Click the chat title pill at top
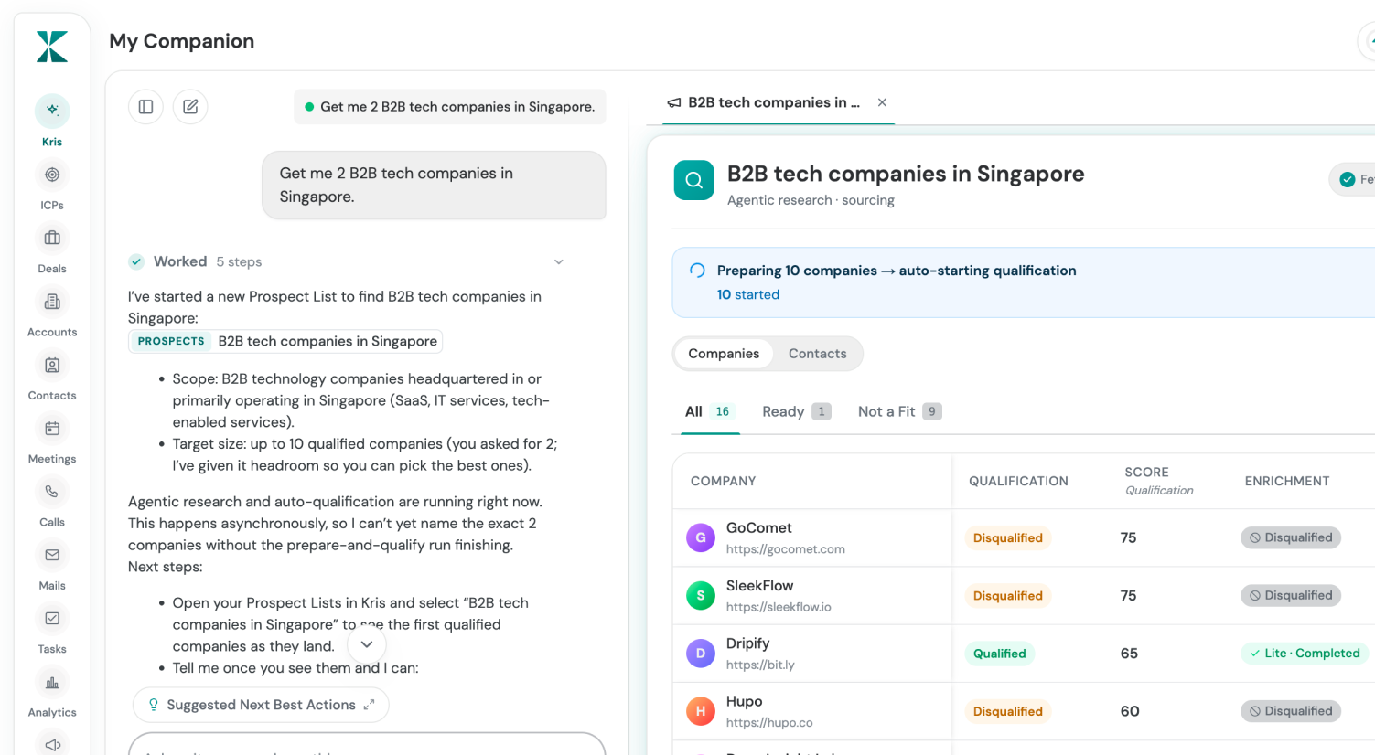Image resolution: width=1375 pixels, height=755 pixels. click(x=449, y=107)
